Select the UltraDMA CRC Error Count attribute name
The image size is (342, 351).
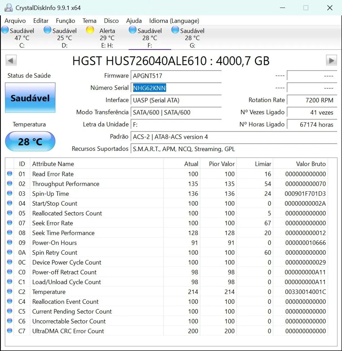[x=68, y=331]
